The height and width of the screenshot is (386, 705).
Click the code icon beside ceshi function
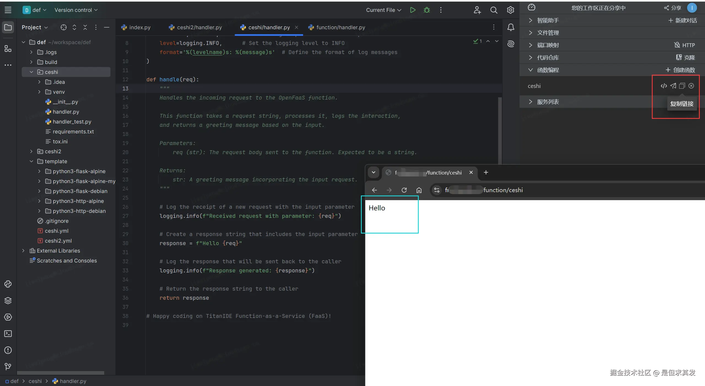664,86
